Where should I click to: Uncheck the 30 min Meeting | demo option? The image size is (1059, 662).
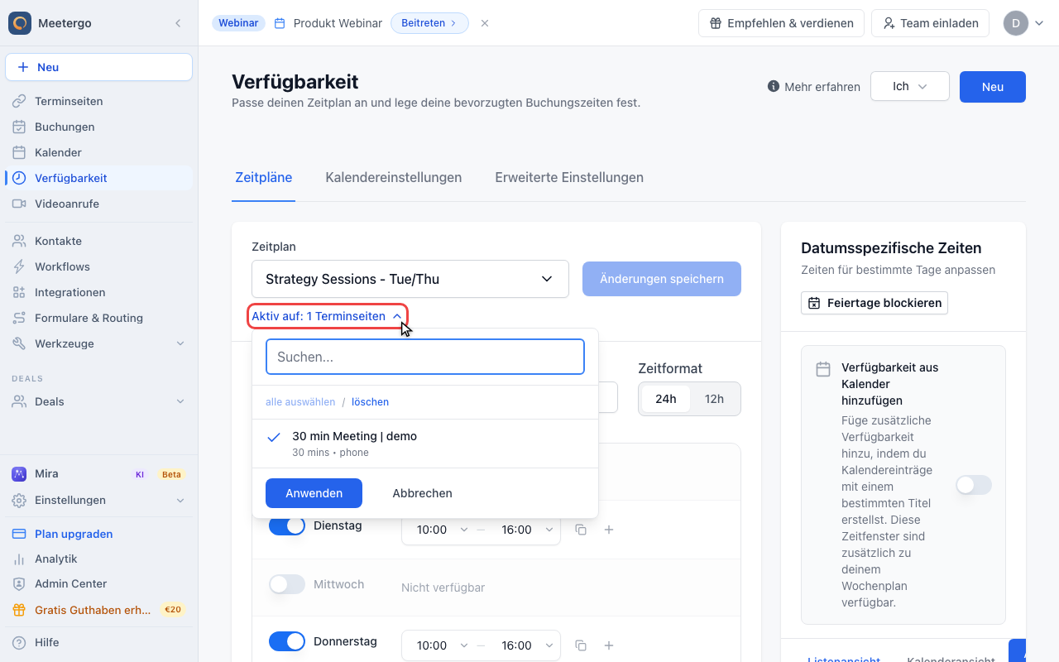tap(425, 444)
